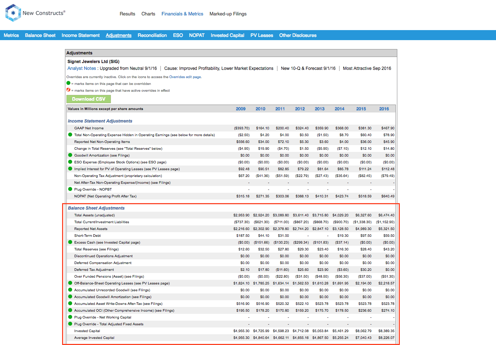The width and height of the screenshot is (496, 345).
Task: Click the 2012 column header
Action: [300, 109]
